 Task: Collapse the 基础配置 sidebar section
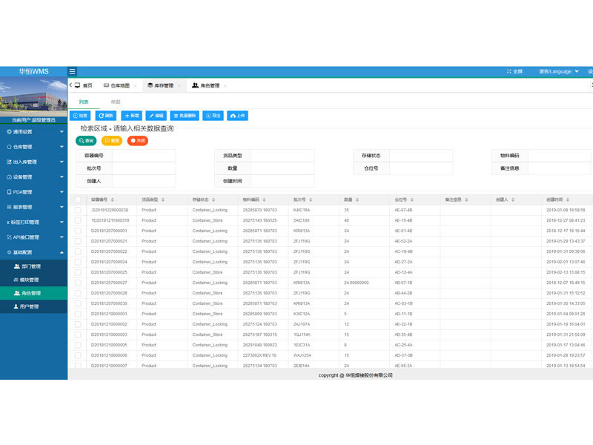point(33,252)
